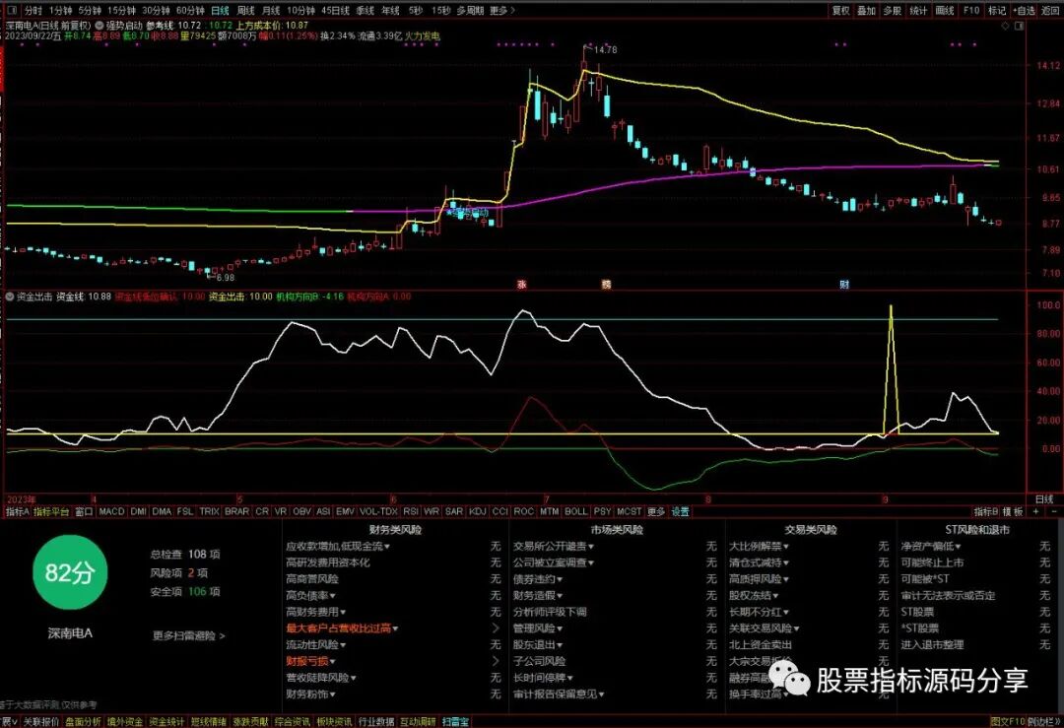
Task: Open the arrow beside 财报亏损
Action: point(496,661)
